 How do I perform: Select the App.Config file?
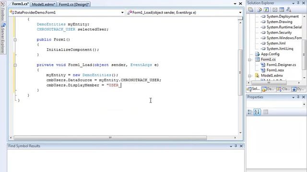270,54
